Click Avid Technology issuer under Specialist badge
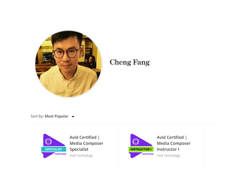The image size is (242, 182). pyautogui.click(x=81, y=156)
